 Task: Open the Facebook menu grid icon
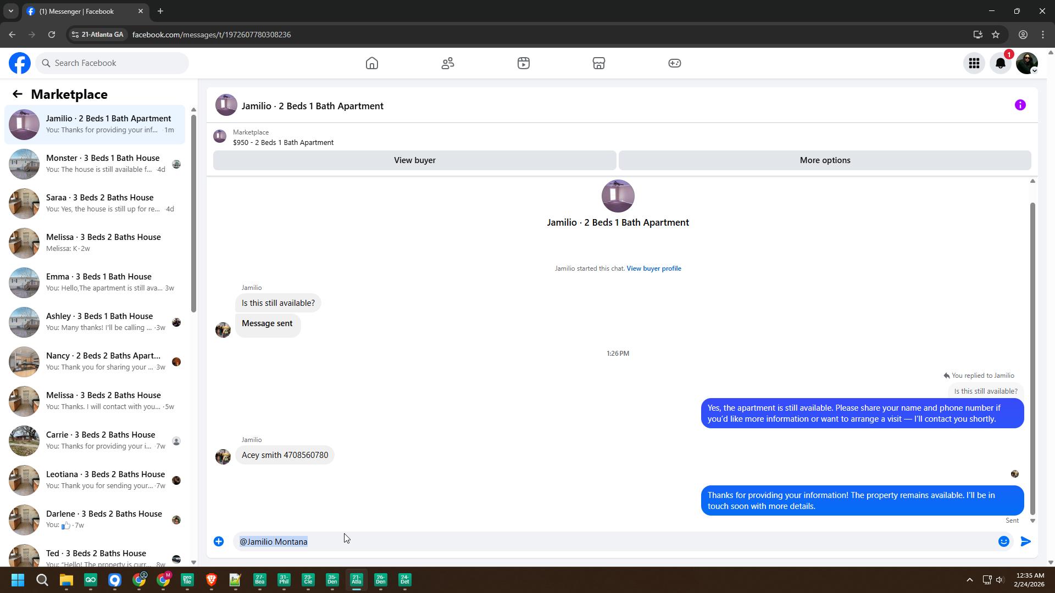pyautogui.click(x=974, y=63)
